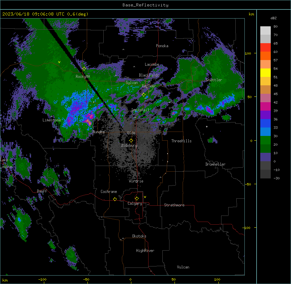
Task: Click the Limestone label
Action: point(52,120)
